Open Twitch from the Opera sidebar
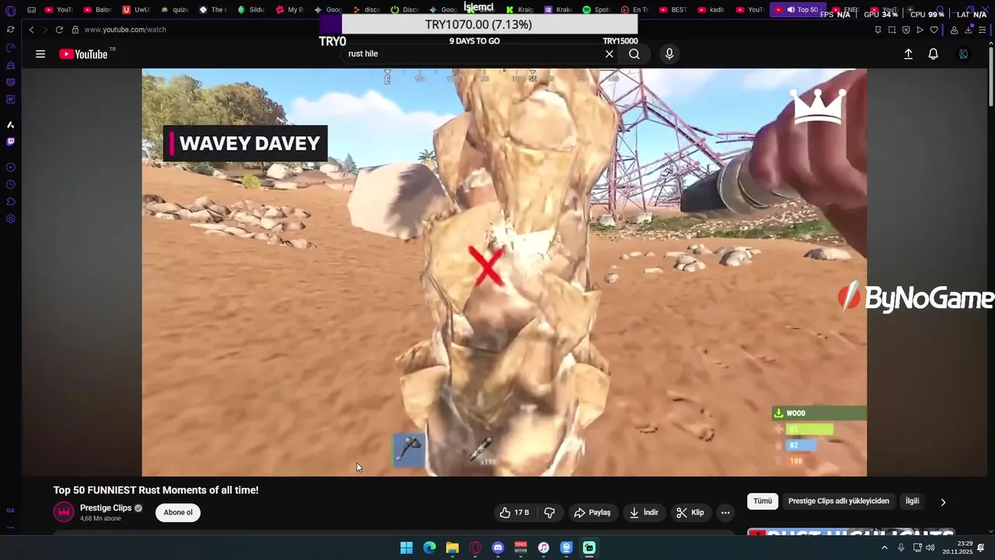The image size is (995, 560). (10, 142)
